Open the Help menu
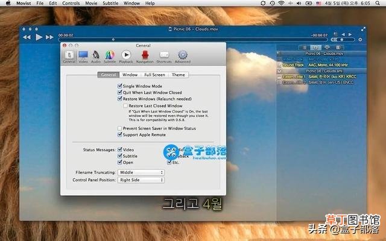This screenshot has height=241, width=386. click(x=150, y=3)
